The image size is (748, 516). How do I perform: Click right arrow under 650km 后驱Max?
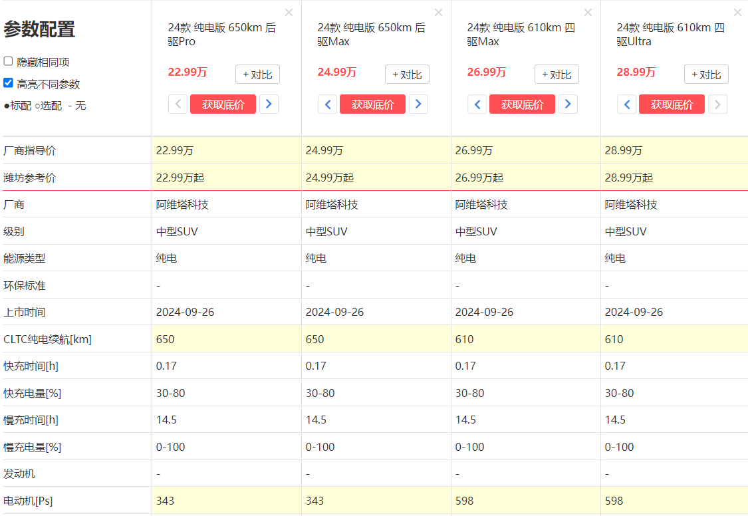[x=418, y=104]
